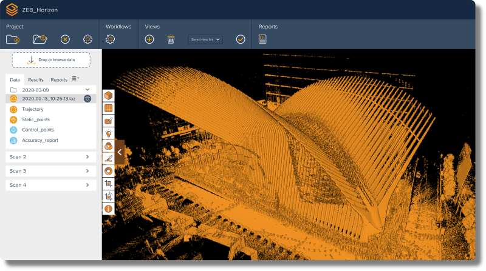Screen dimensions: 486x271
Task: Collapse the 2020-03-09 folder
Action: [87, 90]
